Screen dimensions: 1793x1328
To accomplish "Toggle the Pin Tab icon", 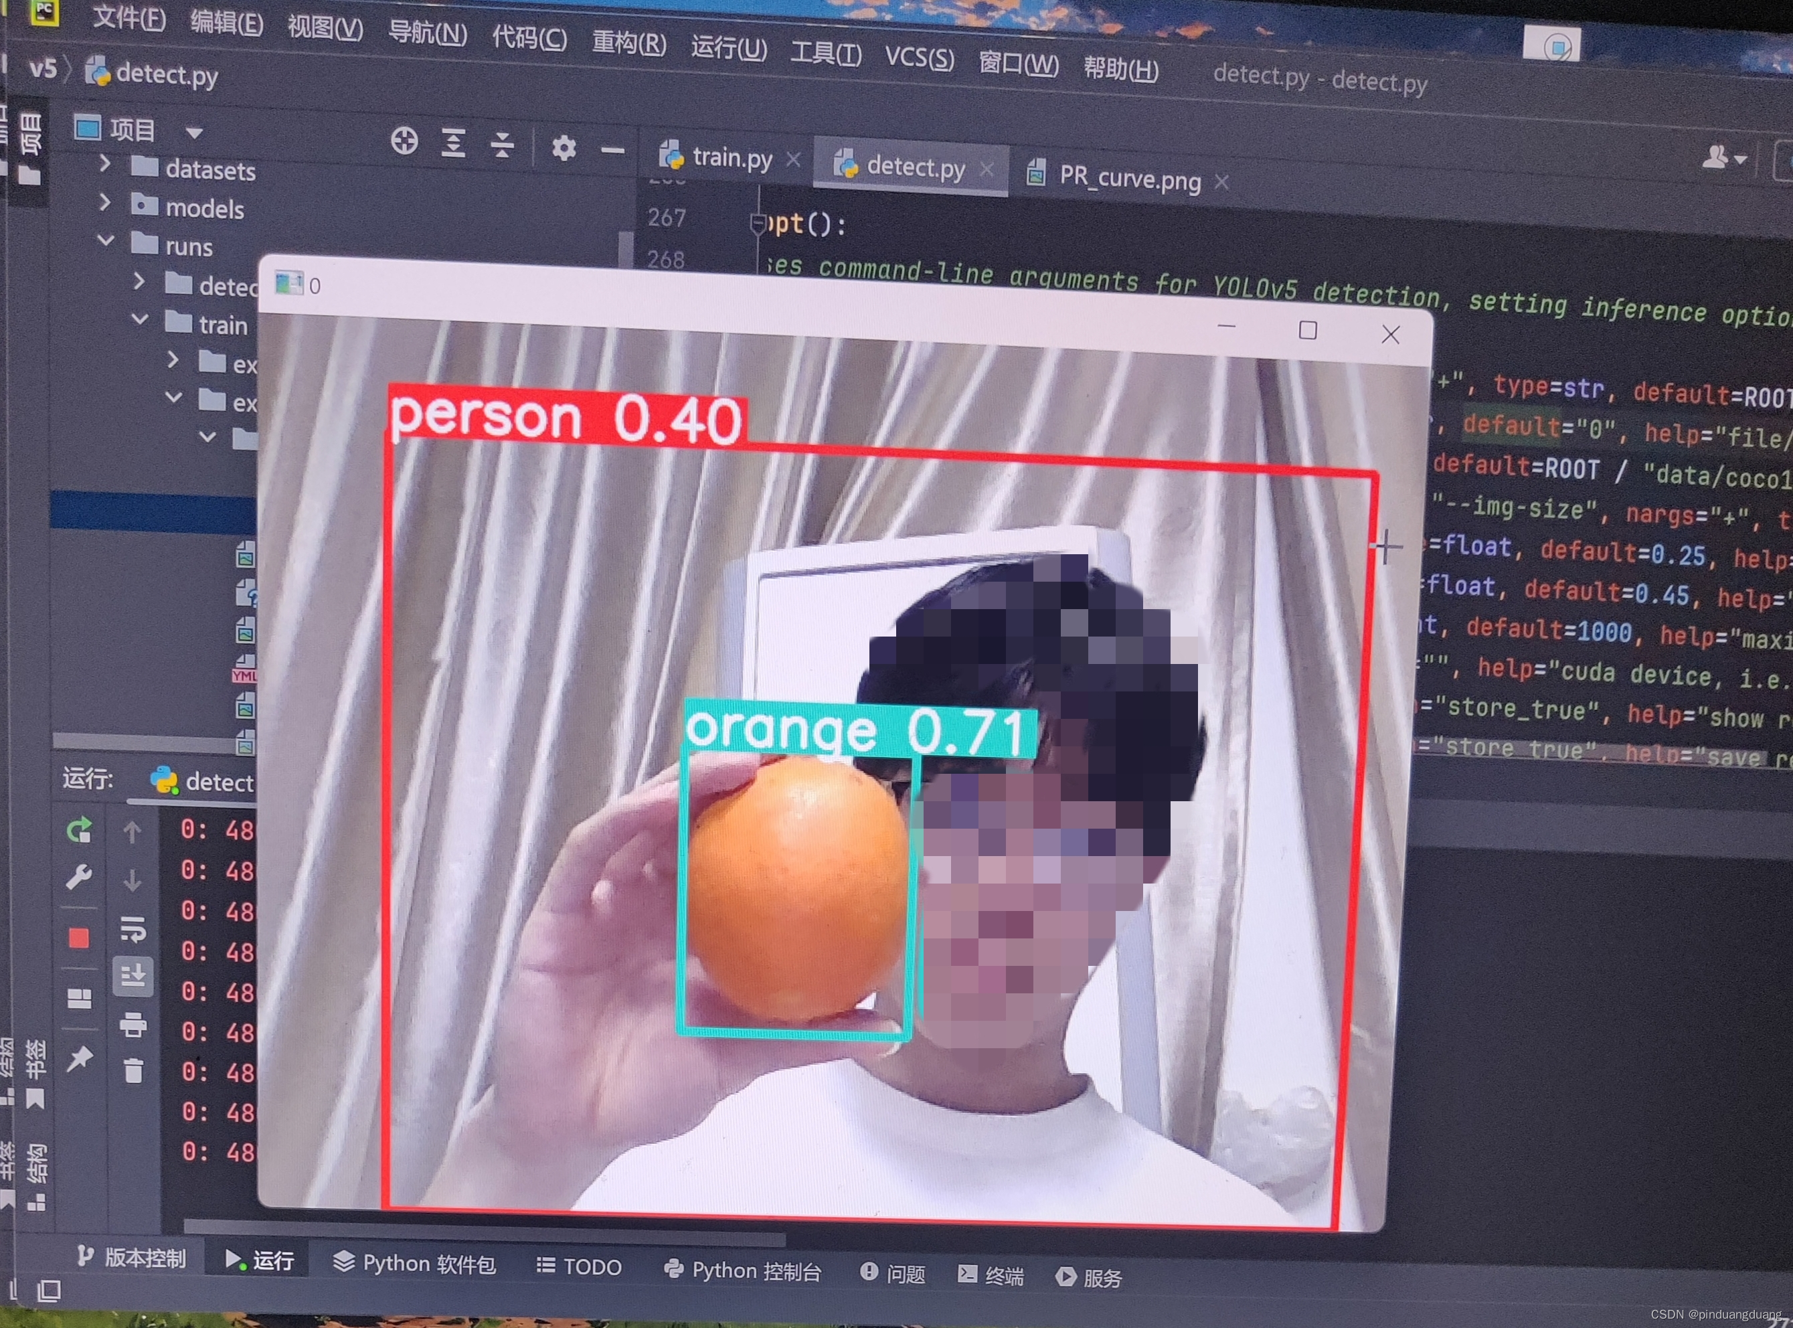I will (79, 1060).
